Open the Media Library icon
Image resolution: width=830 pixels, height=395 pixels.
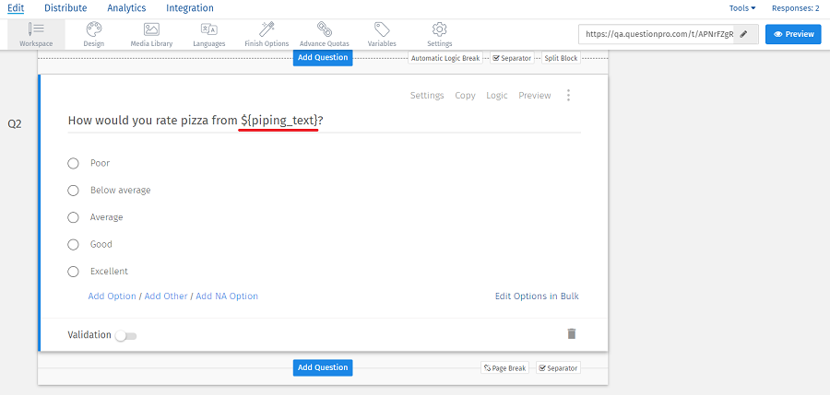pyautogui.click(x=151, y=30)
